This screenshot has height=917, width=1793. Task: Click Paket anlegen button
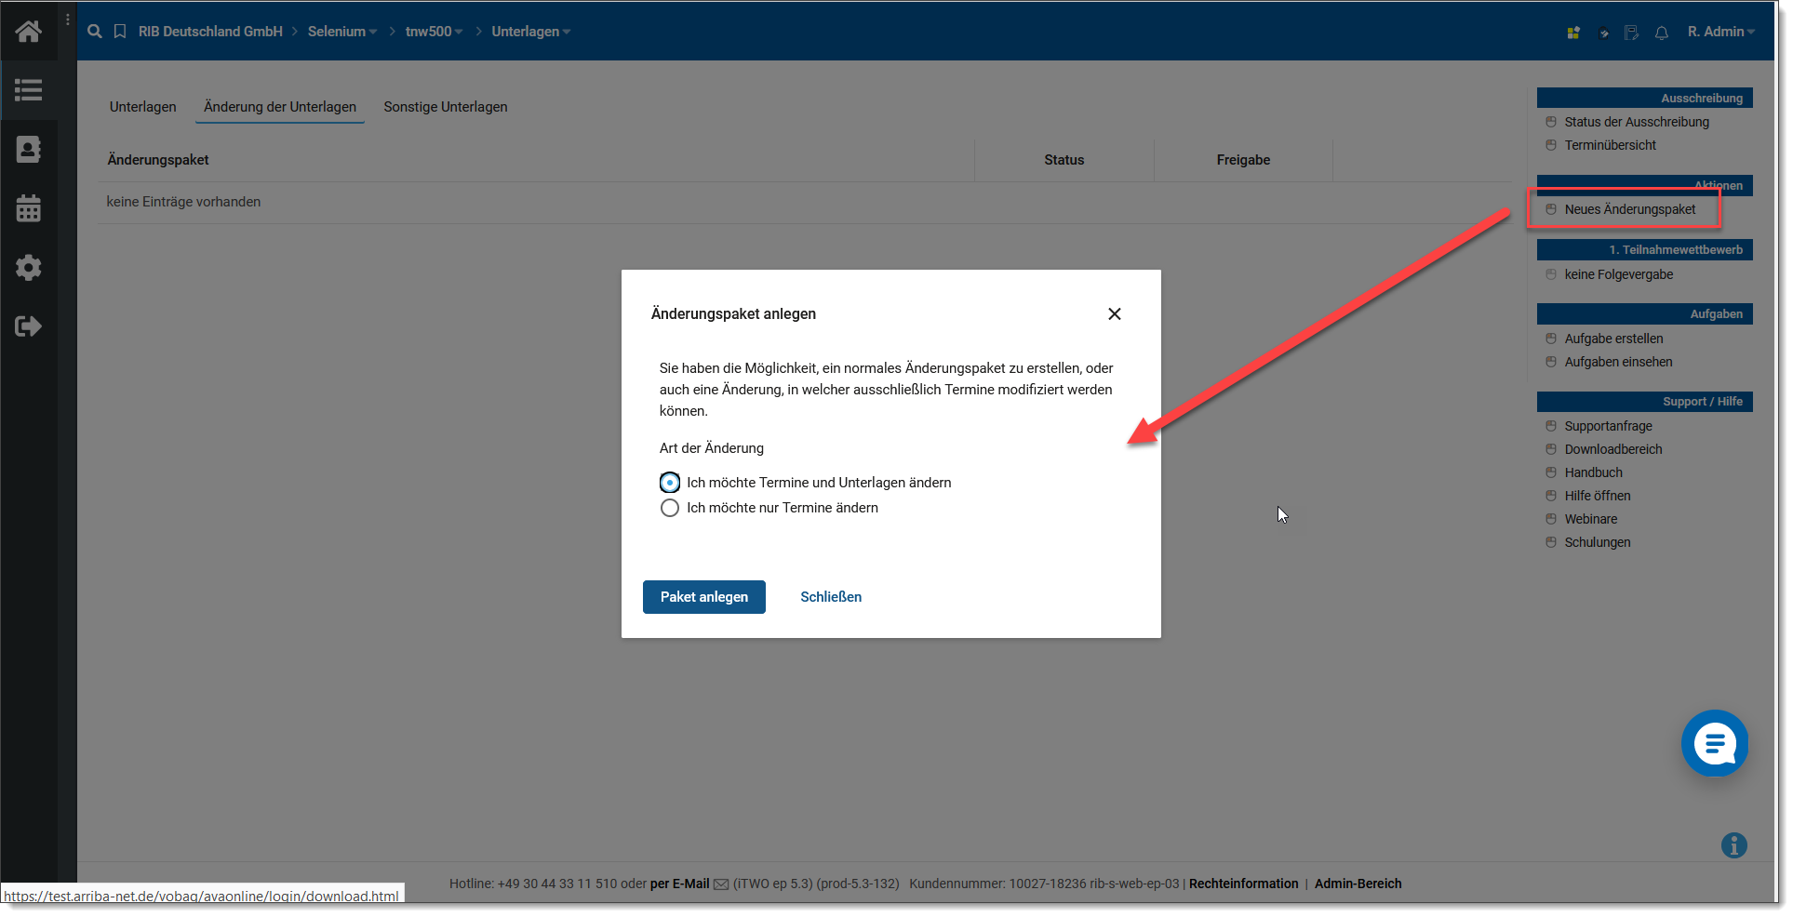704,597
